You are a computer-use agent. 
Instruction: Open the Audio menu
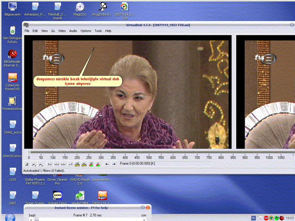tap(73, 31)
